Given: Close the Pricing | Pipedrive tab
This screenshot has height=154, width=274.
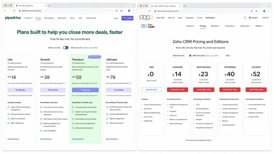Looking at the screenshot, I should pos(45,6).
